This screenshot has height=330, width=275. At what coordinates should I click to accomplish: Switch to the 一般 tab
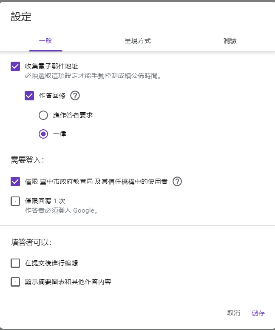(x=45, y=41)
